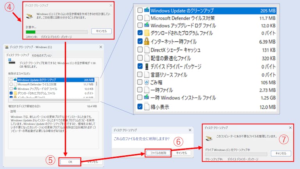The width and height of the screenshot is (300, 169).
Task: Click ダウンロードされたプログラム ファイル folder icon in enlarged list
Action: click(x=147, y=33)
